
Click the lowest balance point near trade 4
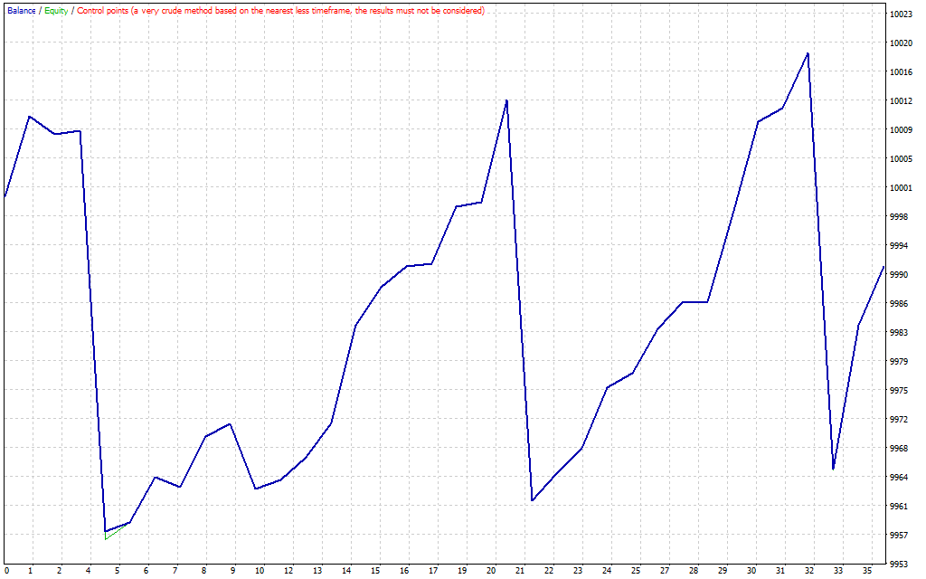(106, 531)
